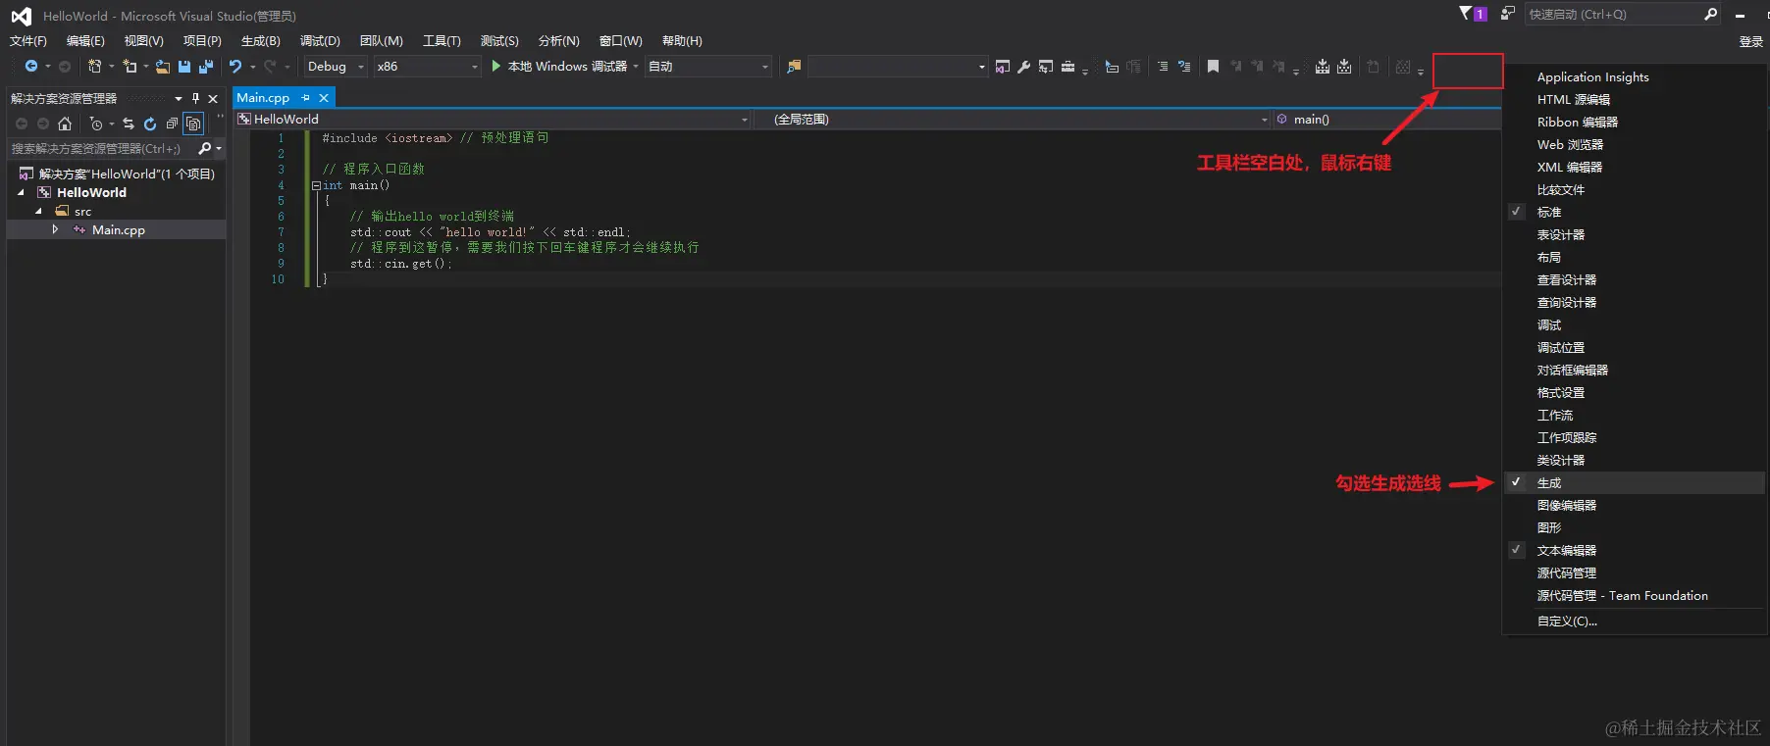Toggle Show All Files in Solution Explorer
1770x746 pixels.
tap(194, 124)
